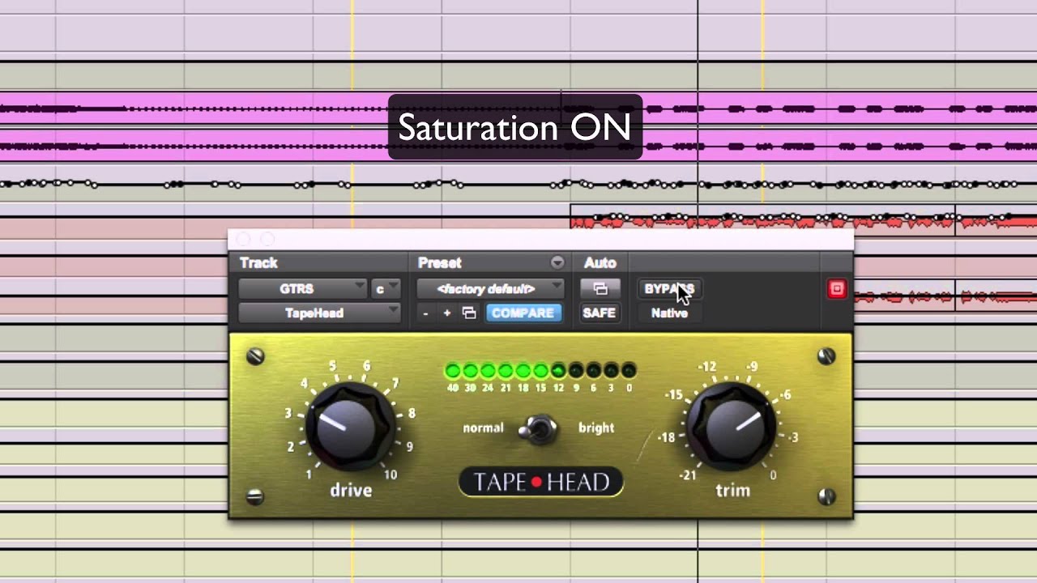Click the 'trim' knob label
This screenshot has height=583, width=1037.
[732, 490]
